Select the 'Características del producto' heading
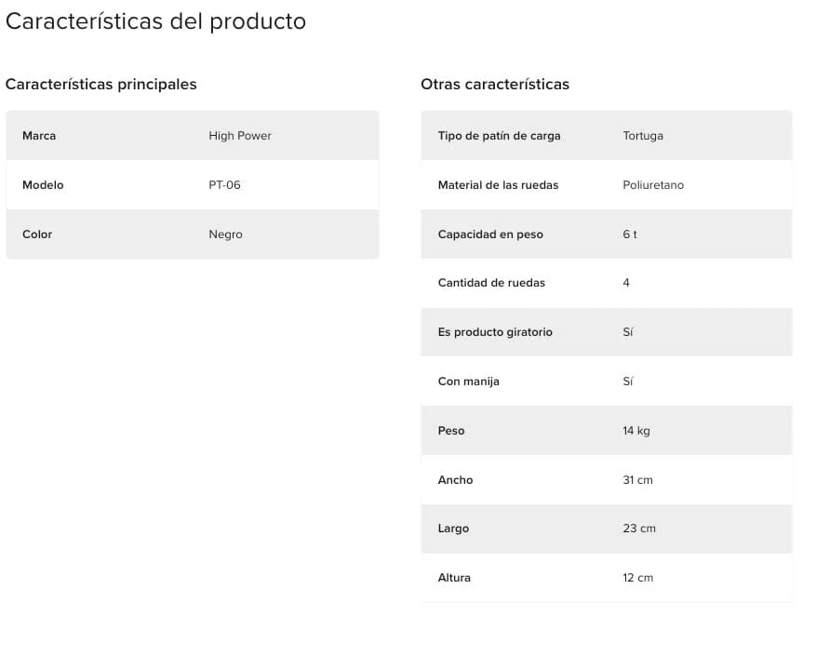Image resolution: width=816 pixels, height=656 pixels. (x=155, y=22)
